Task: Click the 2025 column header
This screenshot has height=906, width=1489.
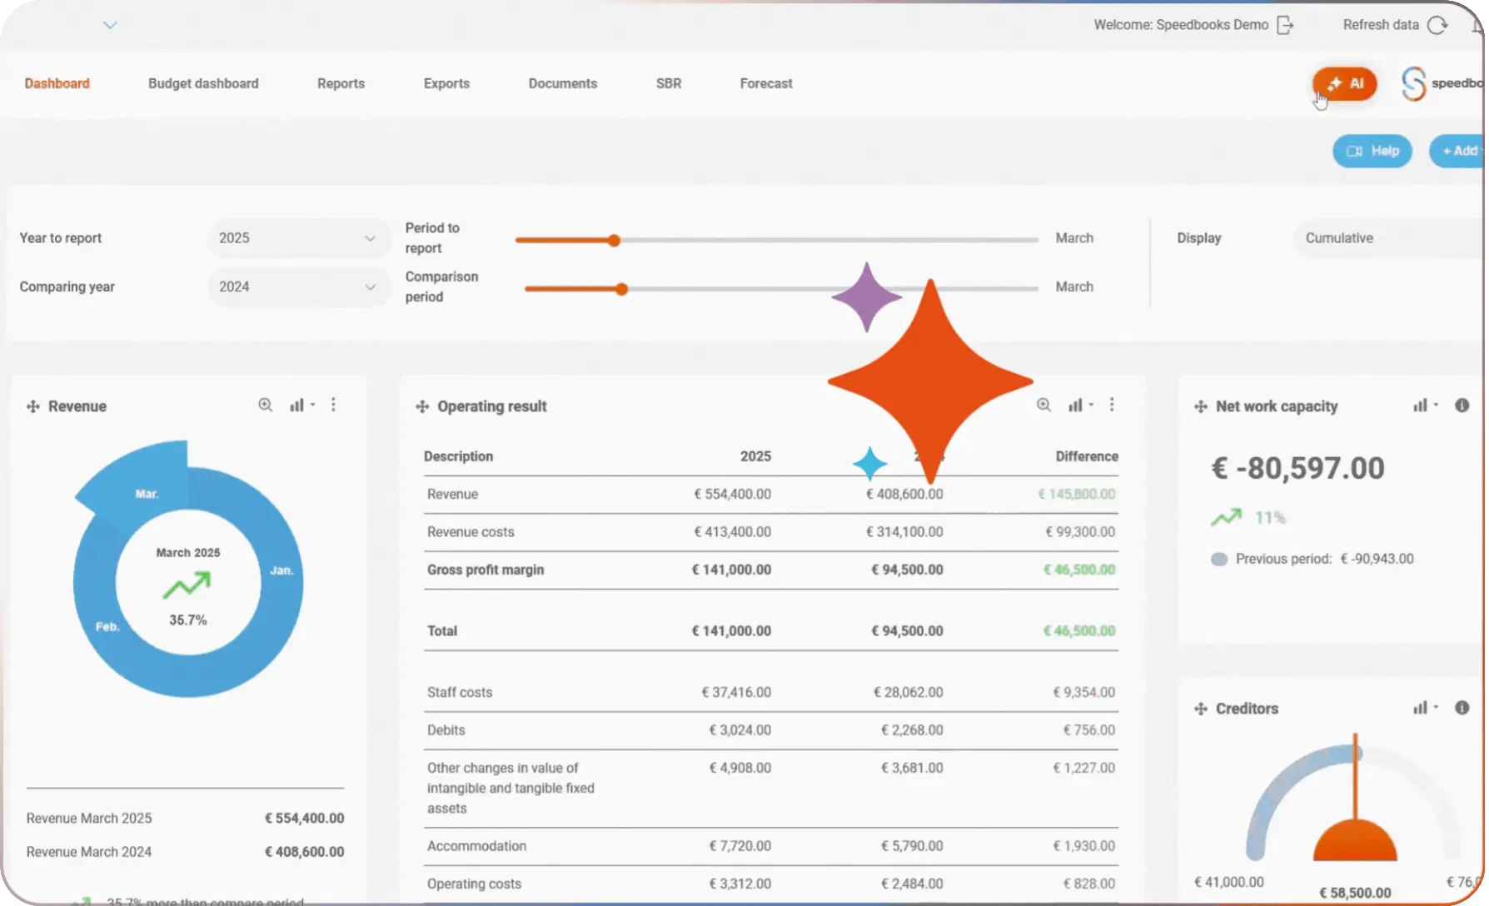Action: (755, 456)
